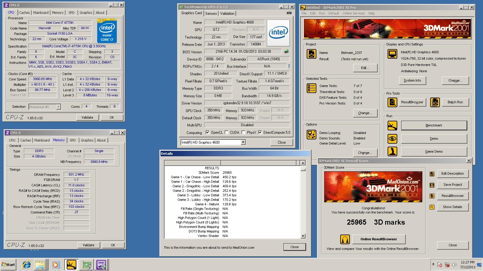This screenshot has height=271, width=483.
Task: Click the Demo eye icon
Action: click(x=392, y=139)
